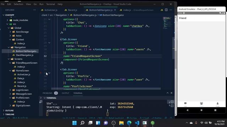Open Windows Start menu
This screenshot has width=227, height=127.
(x=74, y=123)
